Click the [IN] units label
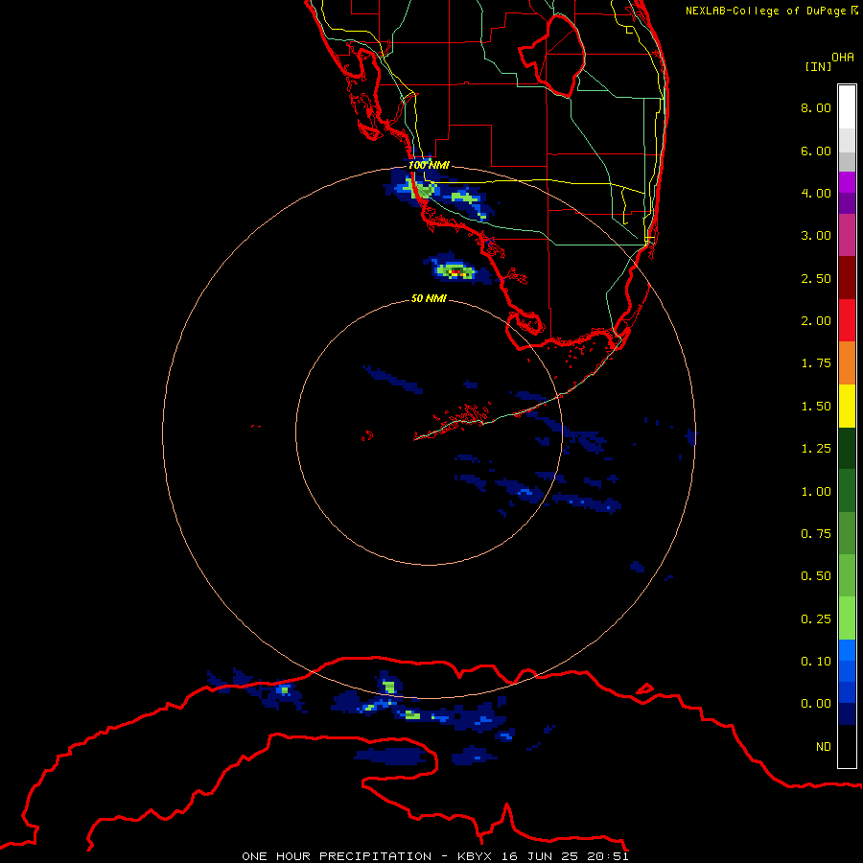 pyautogui.click(x=818, y=66)
